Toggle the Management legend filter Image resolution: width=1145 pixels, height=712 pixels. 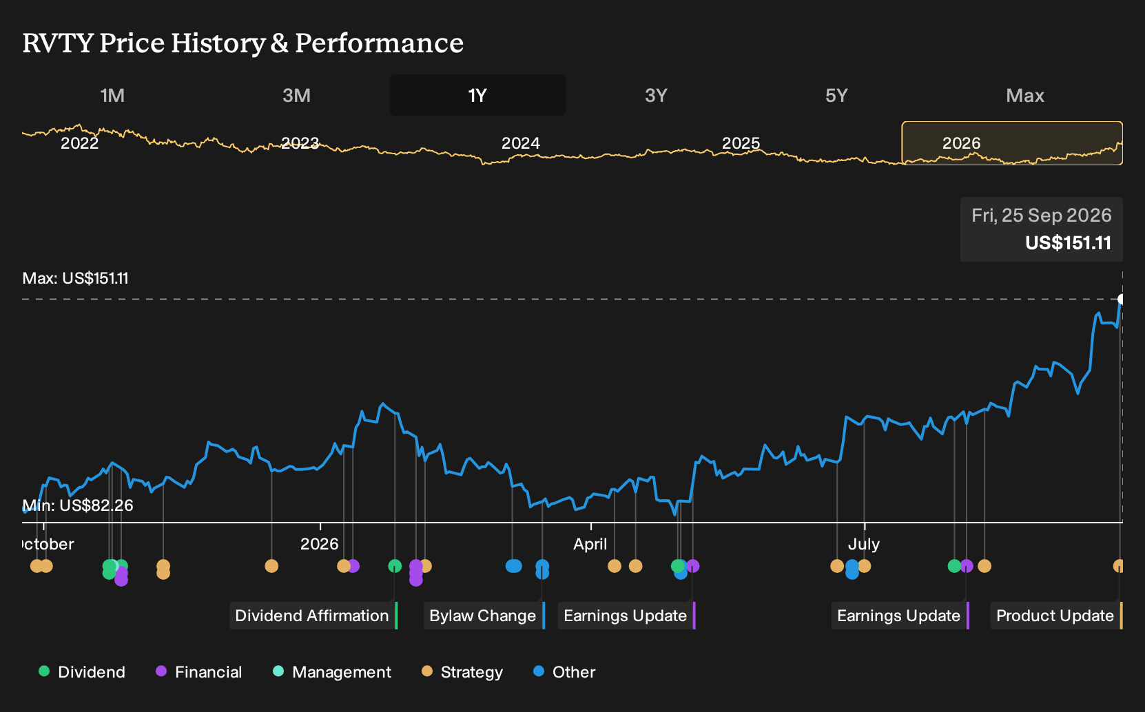coord(332,672)
